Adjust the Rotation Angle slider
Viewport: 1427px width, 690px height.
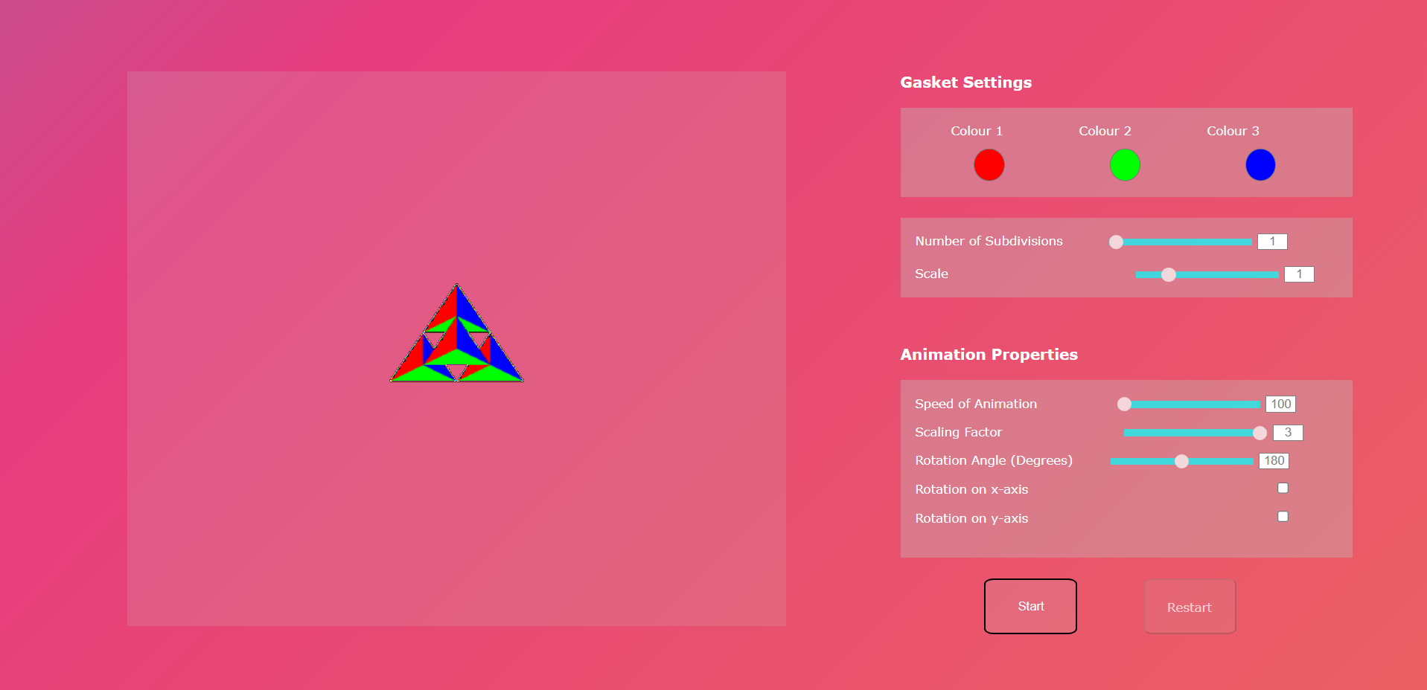coord(1181,461)
